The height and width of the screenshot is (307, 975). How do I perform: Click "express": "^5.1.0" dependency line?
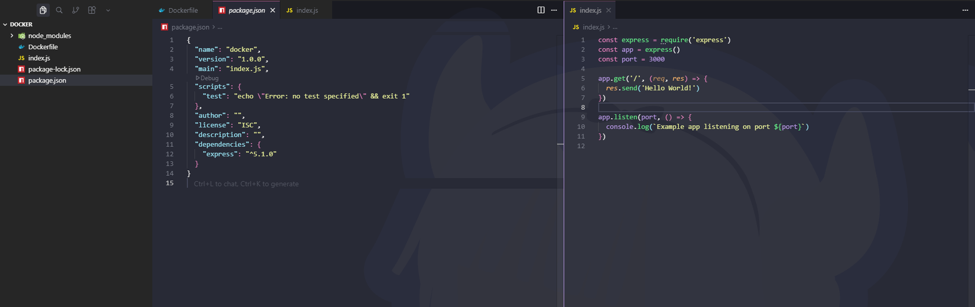coord(239,154)
